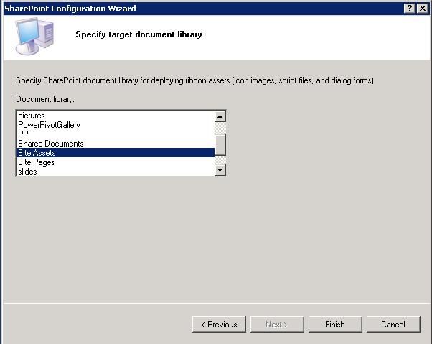The height and width of the screenshot is (344, 432).
Task: Click the computer wizard icon in header
Action: (34, 36)
